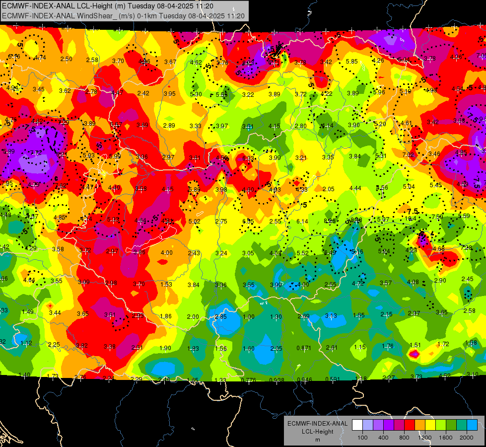Click the grid value 0.776
This screenshot has height=447, width=486.
click(248, 379)
